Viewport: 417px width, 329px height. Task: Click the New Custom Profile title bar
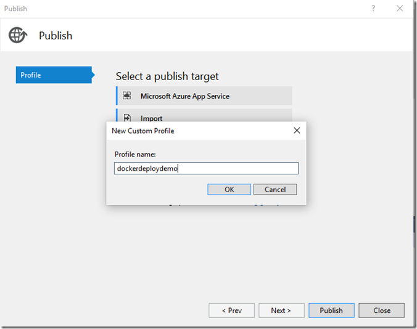pos(185,131)
